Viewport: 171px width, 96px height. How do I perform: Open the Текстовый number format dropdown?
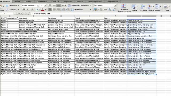point(115,5)
